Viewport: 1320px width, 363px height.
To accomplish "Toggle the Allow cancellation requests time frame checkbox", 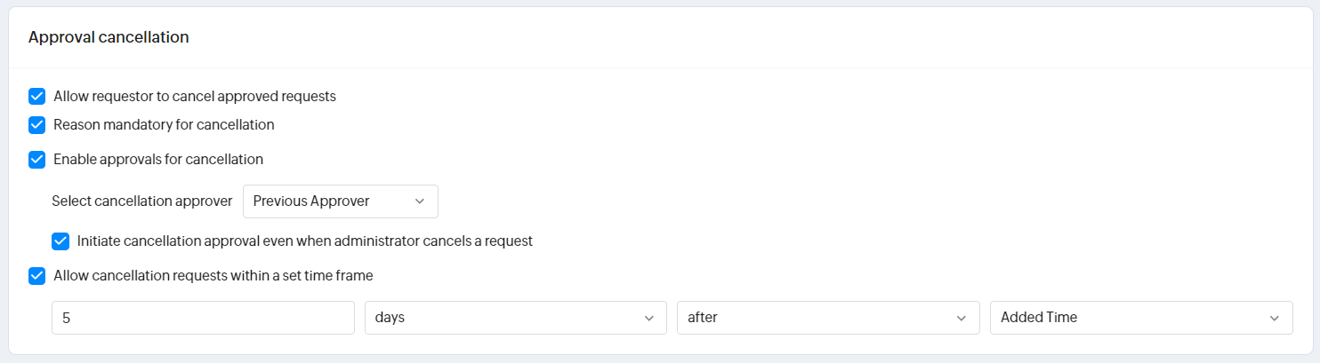I will click(x=37, y=275).
